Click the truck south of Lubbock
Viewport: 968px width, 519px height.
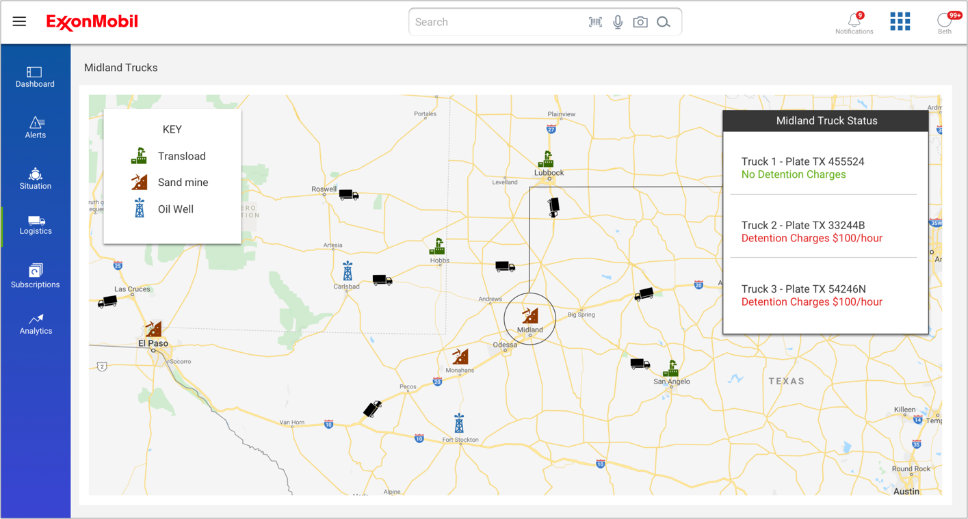553,207
